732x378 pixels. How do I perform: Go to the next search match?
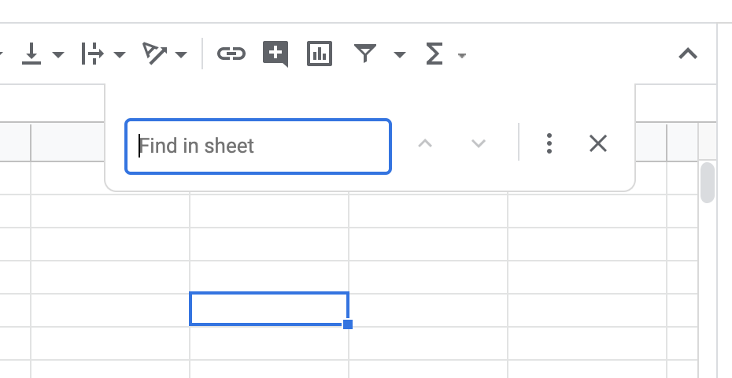click(x=479, y=143)
